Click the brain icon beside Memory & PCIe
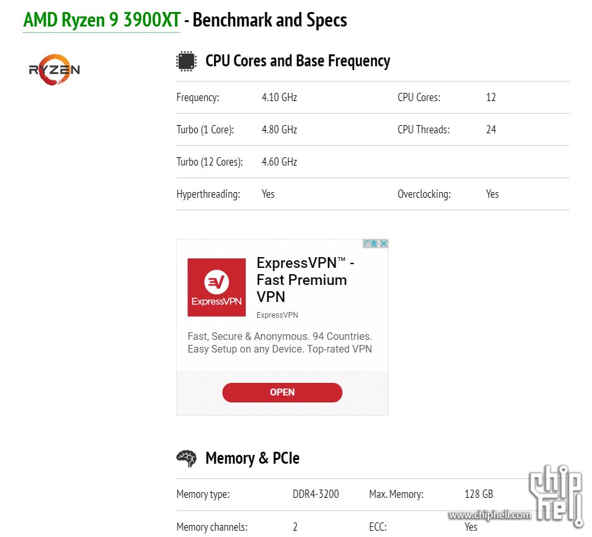592x537 pixels. [186, 459]
